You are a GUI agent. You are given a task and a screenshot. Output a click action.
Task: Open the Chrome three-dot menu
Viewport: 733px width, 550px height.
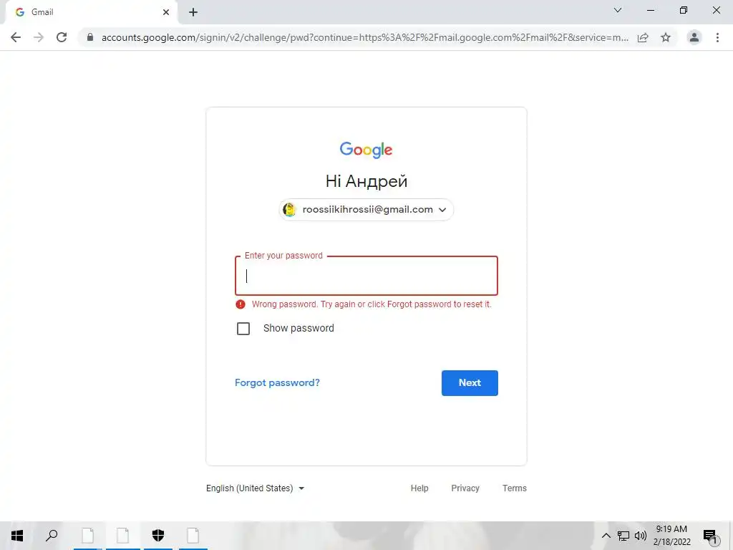[717, 37]
